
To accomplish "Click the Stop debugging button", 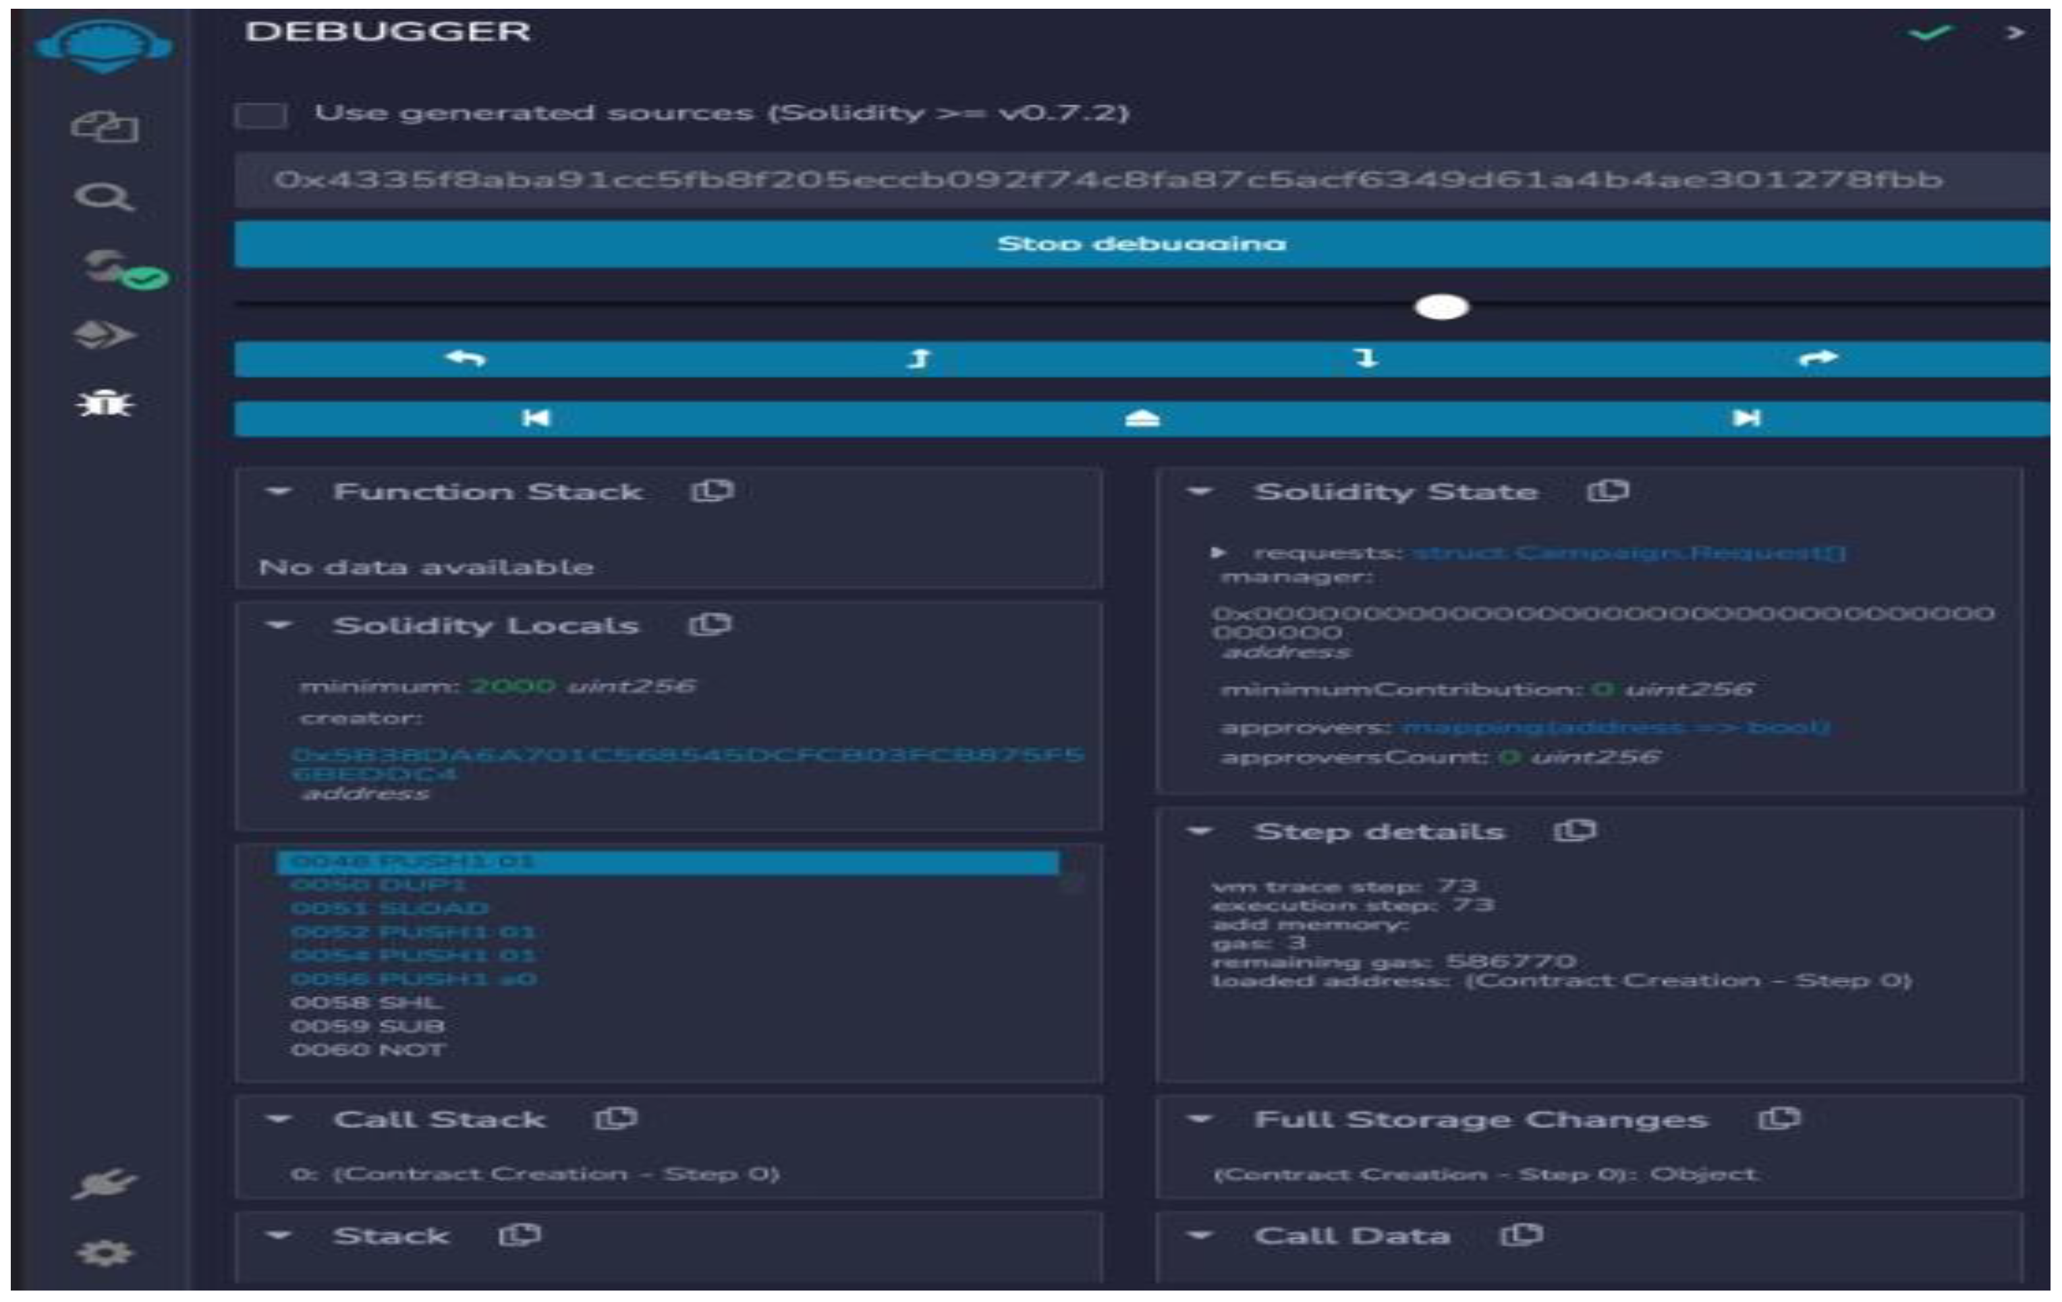I will (1140, 244).
